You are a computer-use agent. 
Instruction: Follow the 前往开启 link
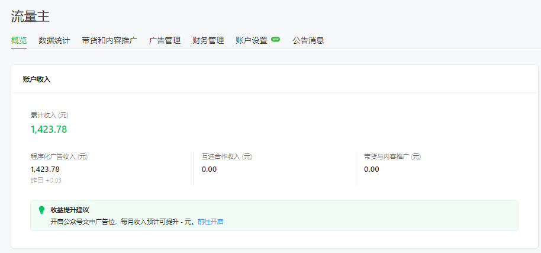point(211,222)
